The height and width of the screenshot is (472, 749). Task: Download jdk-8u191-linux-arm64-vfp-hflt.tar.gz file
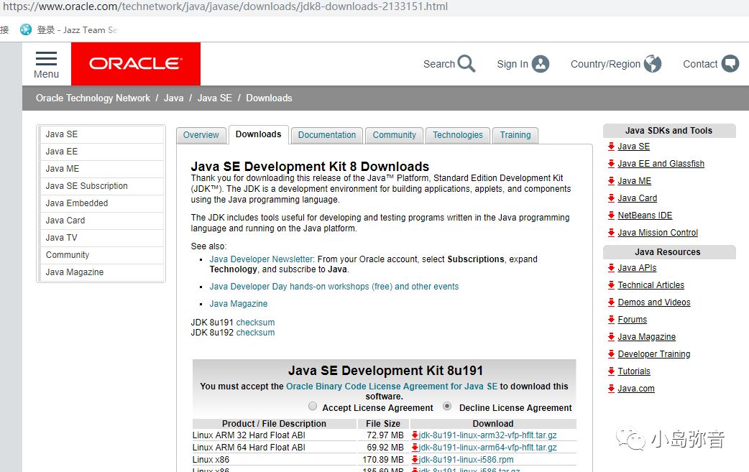[x=487, y=448]
